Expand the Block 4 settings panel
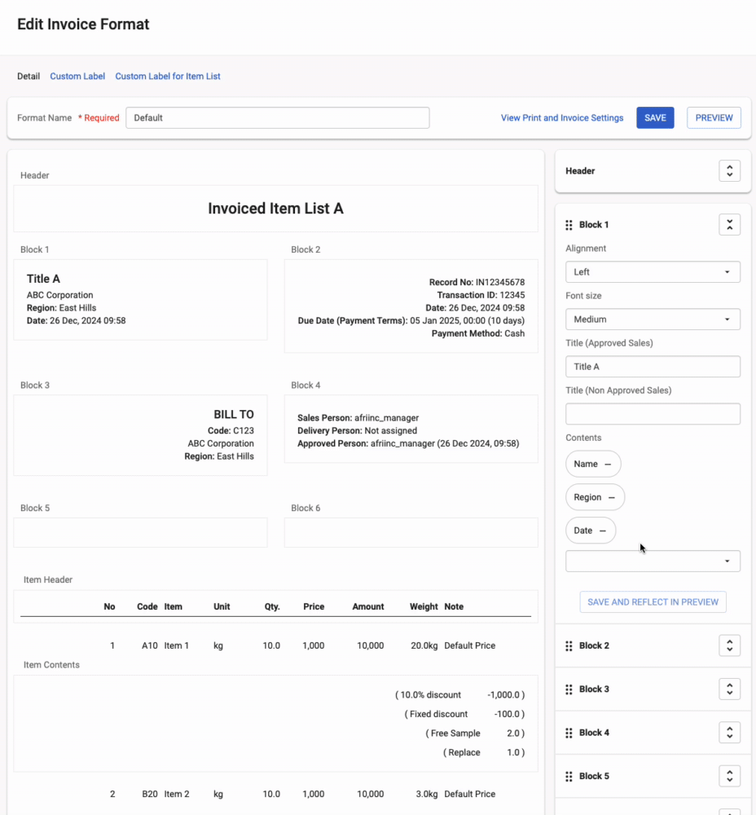The width and height of the screenshot is (756, 815). click(729, 733)
